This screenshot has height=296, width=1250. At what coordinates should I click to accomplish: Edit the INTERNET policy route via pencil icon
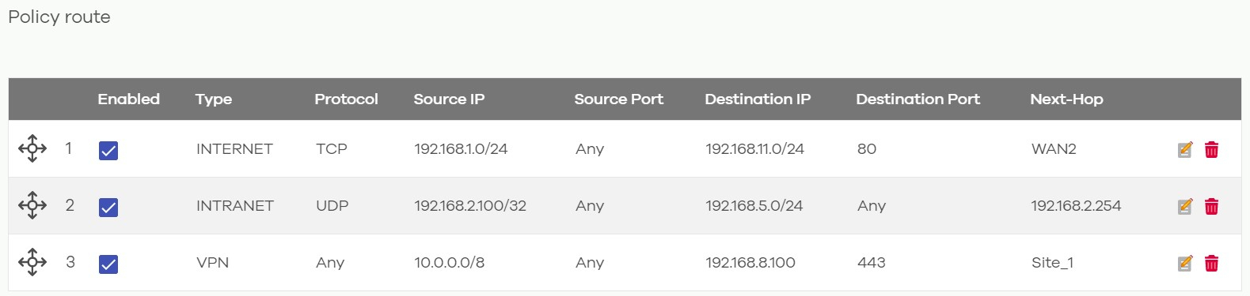[1185, 149]
